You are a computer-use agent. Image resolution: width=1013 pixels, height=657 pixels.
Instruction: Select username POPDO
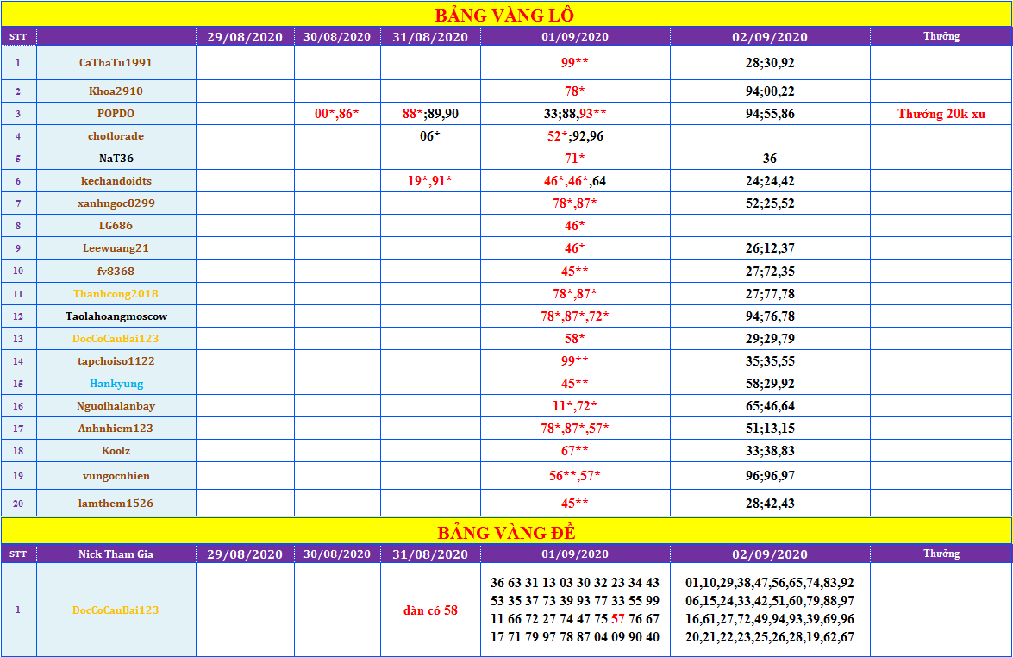116,114
